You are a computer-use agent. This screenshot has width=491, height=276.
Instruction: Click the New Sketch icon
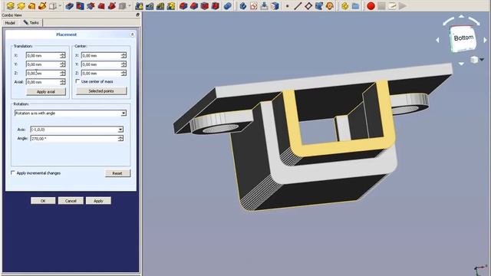(254, 5)
